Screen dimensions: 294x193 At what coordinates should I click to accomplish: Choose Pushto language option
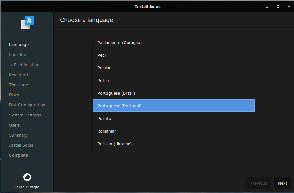click(x=174, y=119)
